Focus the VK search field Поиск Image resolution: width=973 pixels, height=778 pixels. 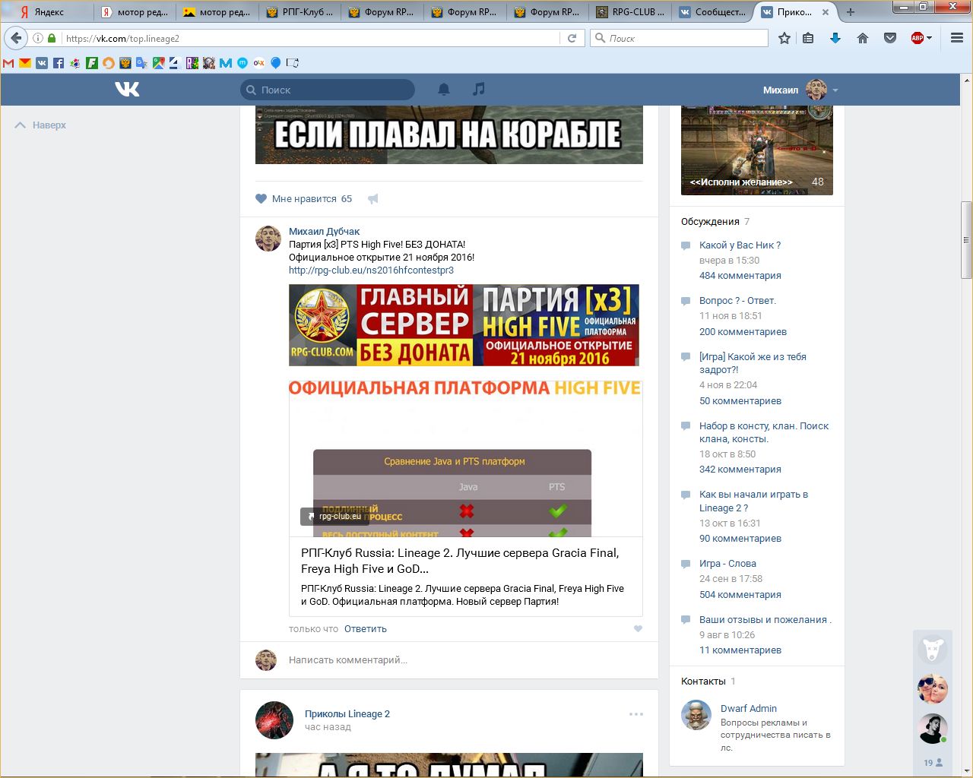click(x=328, y=90)
